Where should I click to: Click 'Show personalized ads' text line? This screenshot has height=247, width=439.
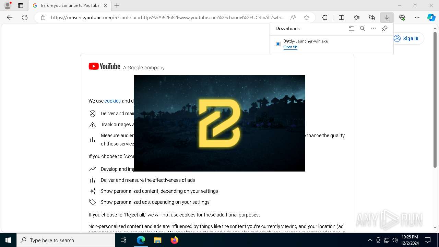(x=155, y=202)
